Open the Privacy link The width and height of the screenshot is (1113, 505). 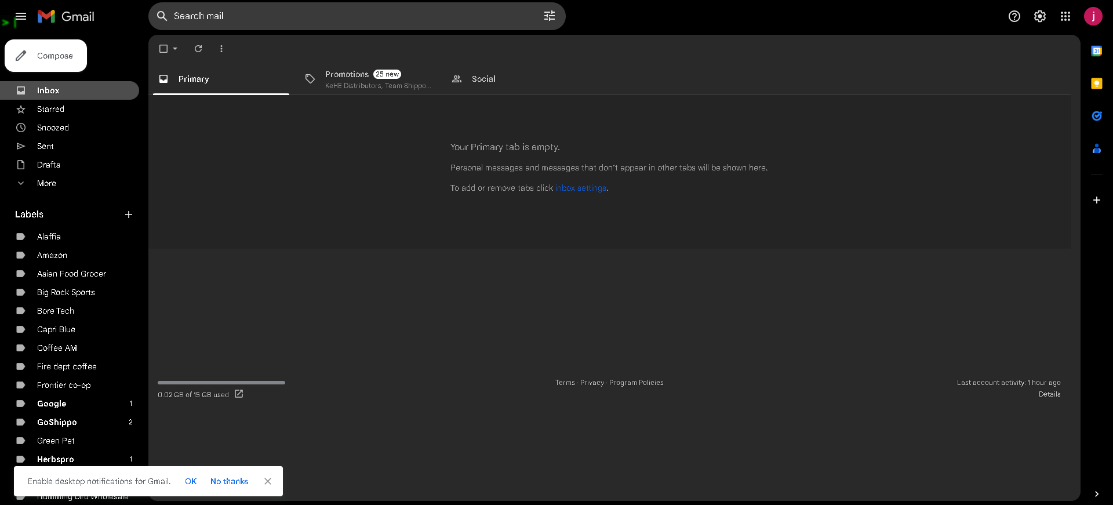pyautogui.click(x=592, y=383)
